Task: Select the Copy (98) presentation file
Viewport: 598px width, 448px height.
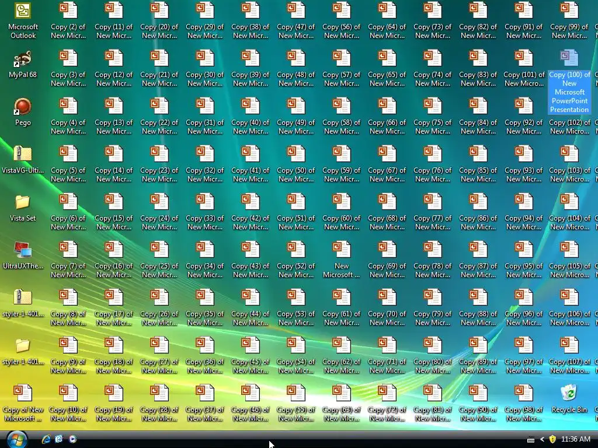Action: pyautogui.click(x=524, y=404)
